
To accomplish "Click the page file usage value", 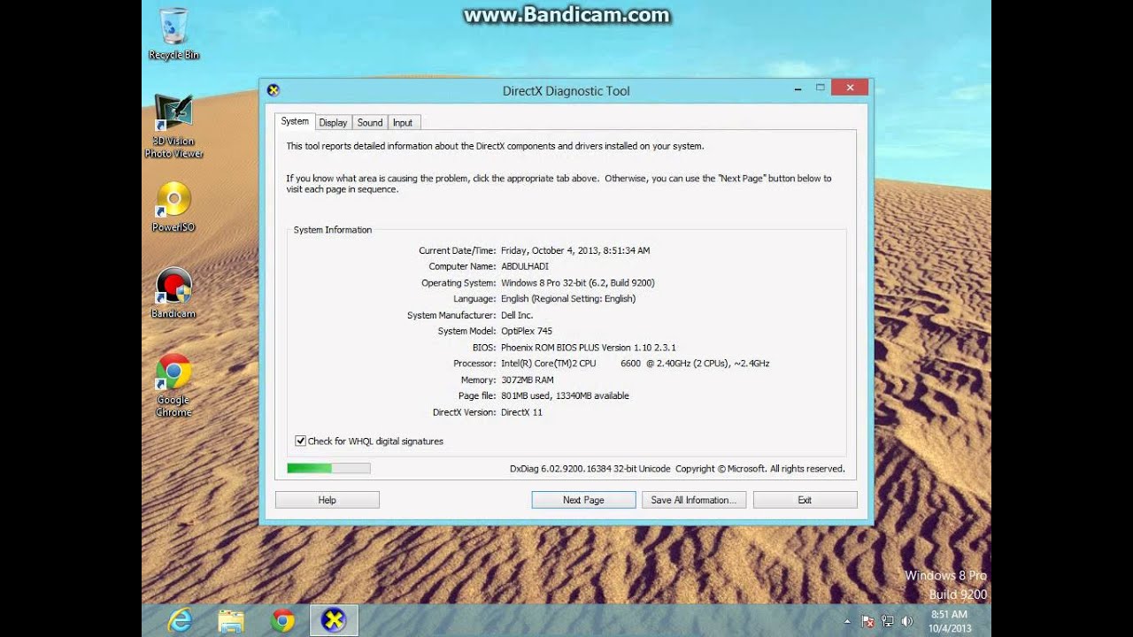I will click(x=565, y=395).
